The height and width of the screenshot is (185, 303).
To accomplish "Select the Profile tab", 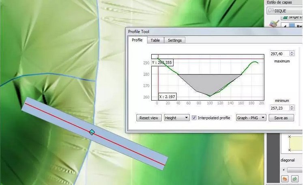I will click(x=137, y=40).
